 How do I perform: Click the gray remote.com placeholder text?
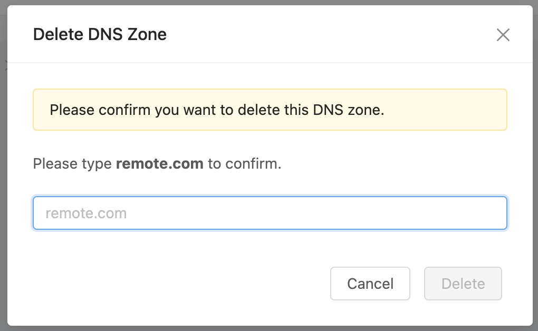click(86, 213)
